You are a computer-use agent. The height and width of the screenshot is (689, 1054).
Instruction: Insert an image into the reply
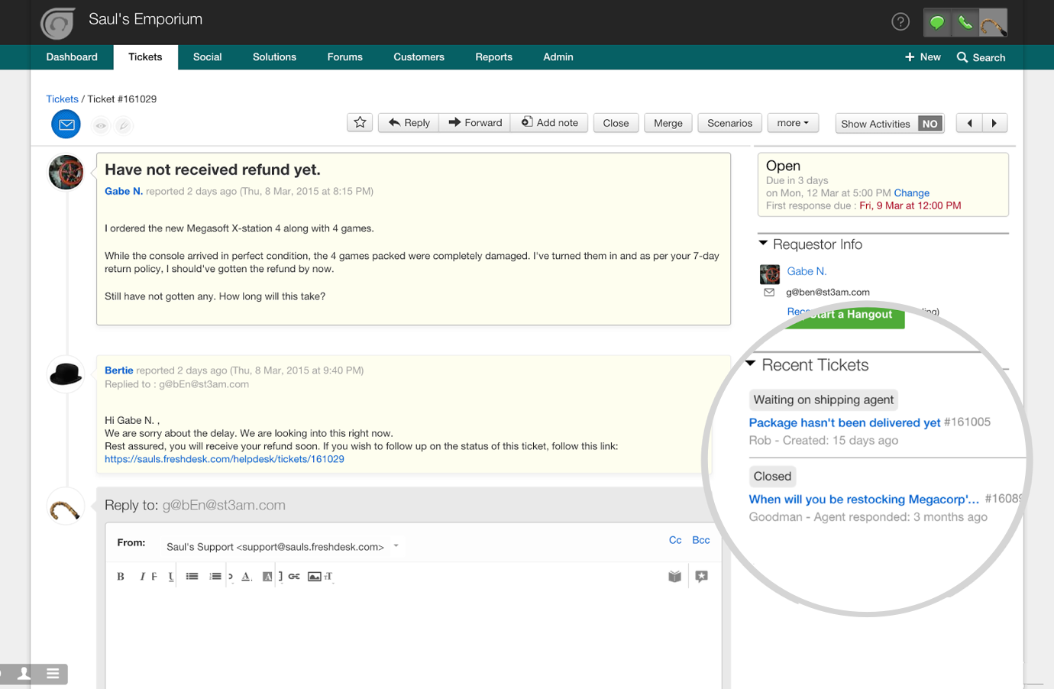[x=315, y=577]
